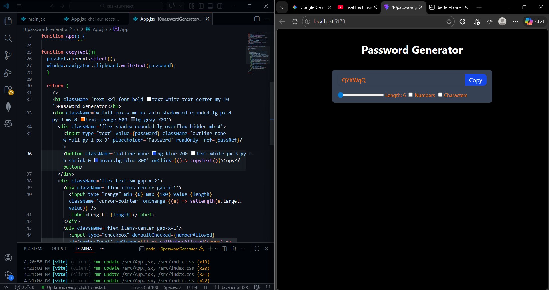Screen dimensions: 549x290
Task: Open the Explorer view in activity bar
Action: (x=8, y=21)
